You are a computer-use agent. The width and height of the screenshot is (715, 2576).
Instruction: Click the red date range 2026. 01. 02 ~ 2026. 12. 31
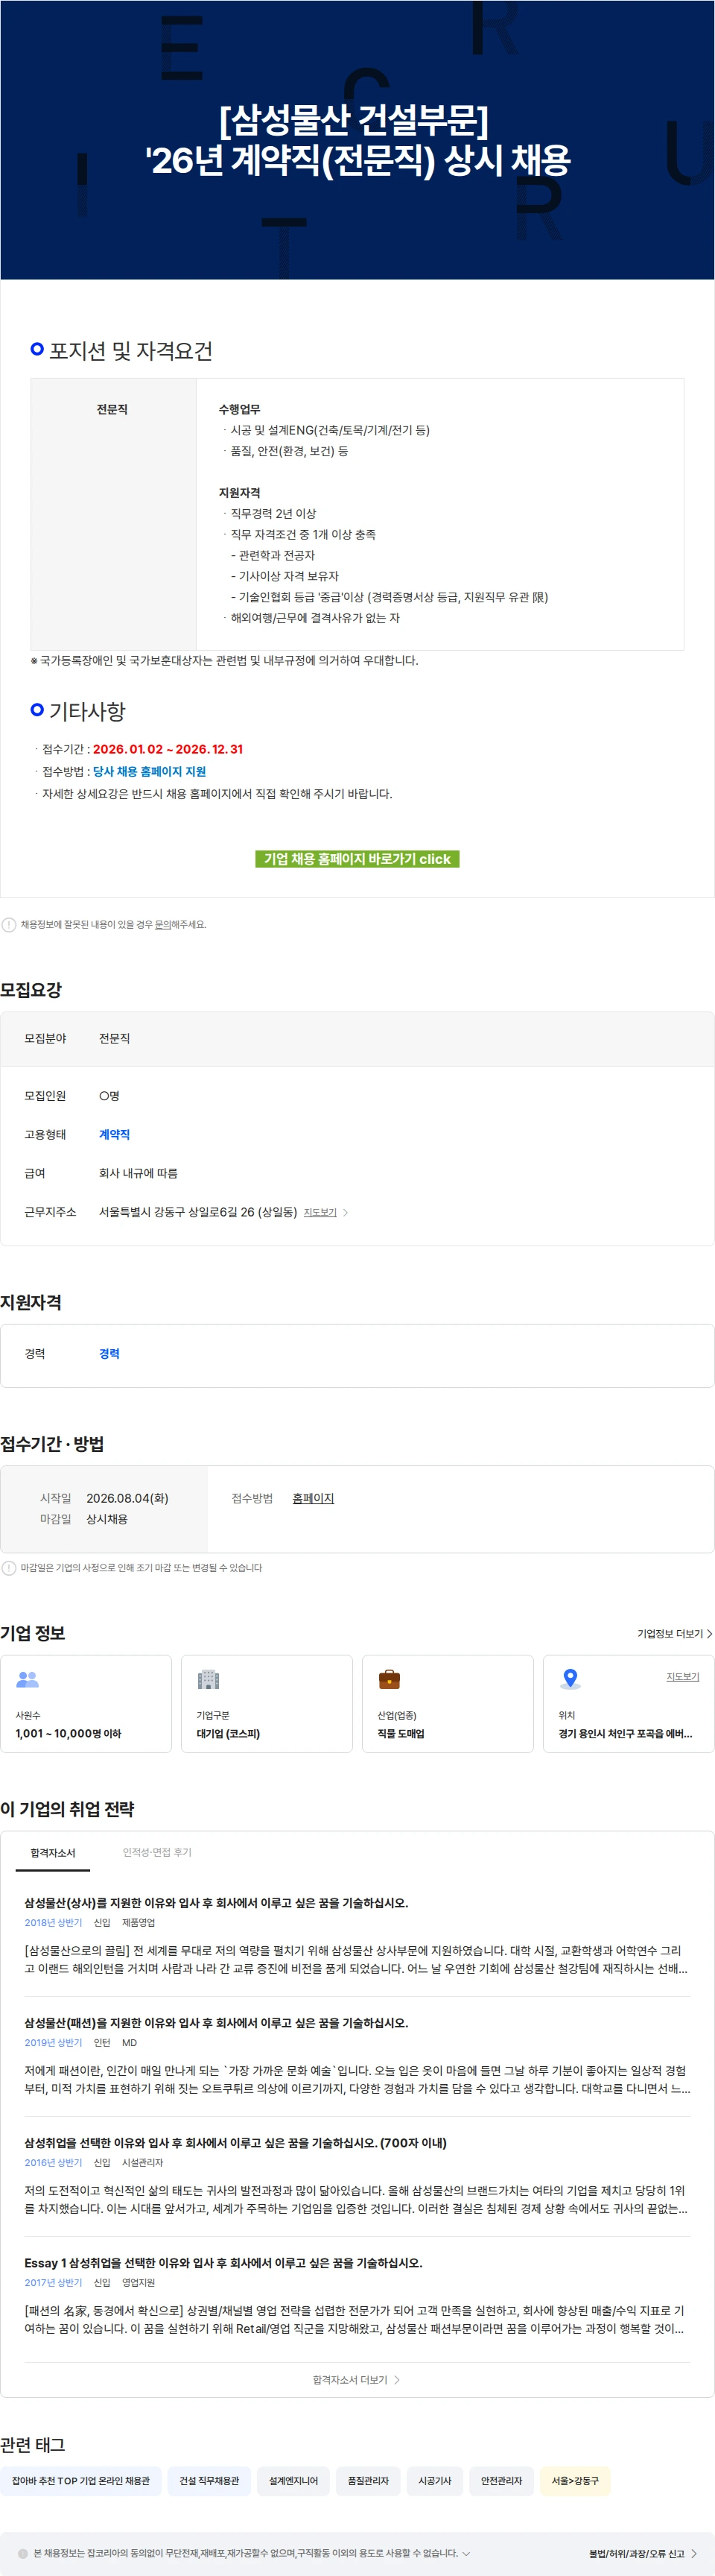(168, 749)
